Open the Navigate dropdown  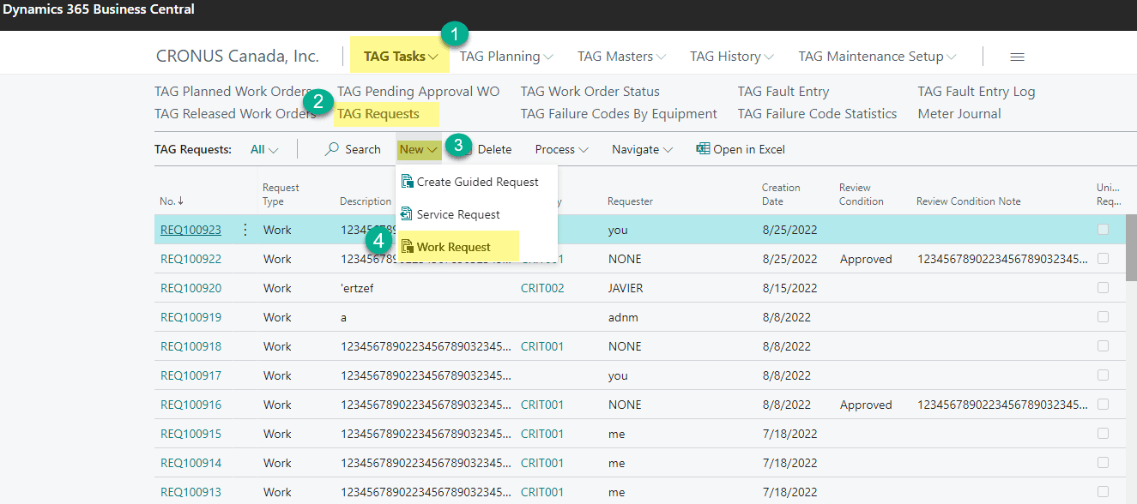coord(642,149)
